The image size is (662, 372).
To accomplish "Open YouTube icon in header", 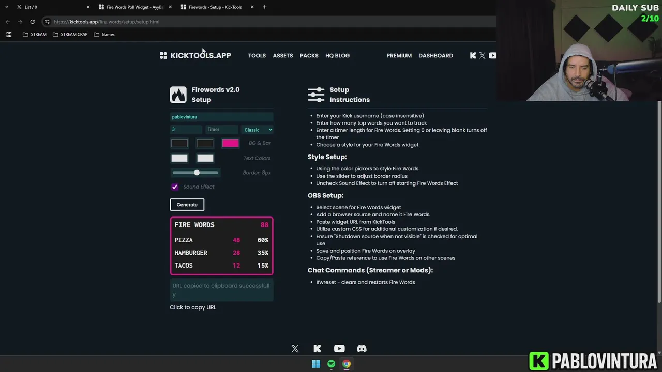I will pos(492,55).
